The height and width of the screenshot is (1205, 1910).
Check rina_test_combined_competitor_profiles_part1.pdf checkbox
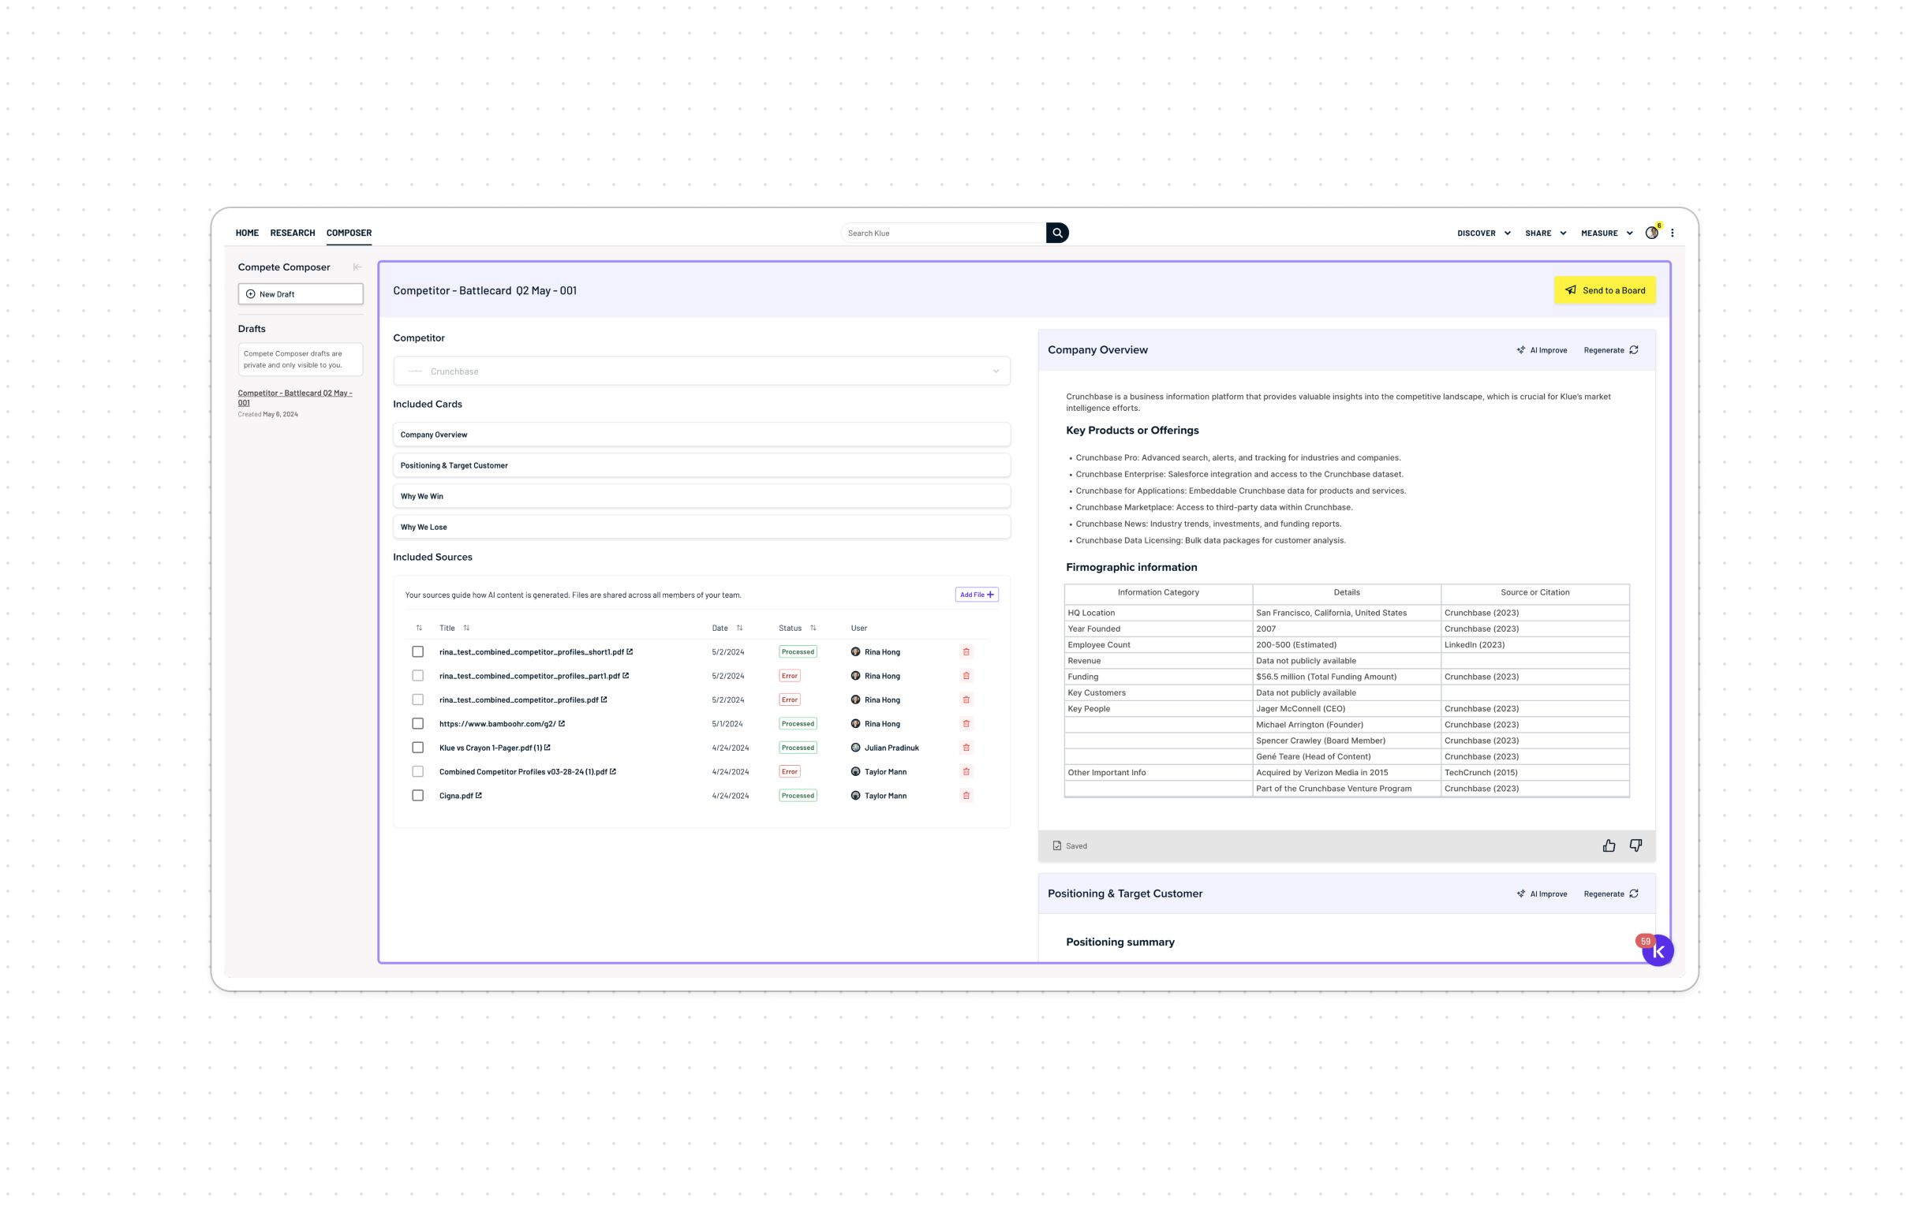pyautogui.click(x=418, y=675)
